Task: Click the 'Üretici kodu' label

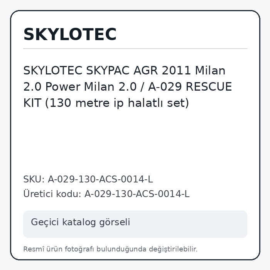Action: pos(52,194)
